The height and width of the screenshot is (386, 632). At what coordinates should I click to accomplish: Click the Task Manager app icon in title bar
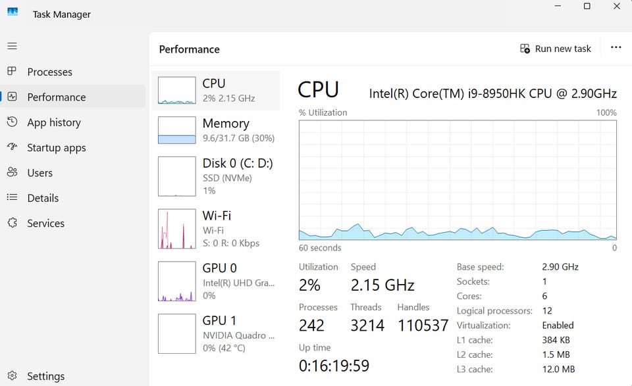13,12
